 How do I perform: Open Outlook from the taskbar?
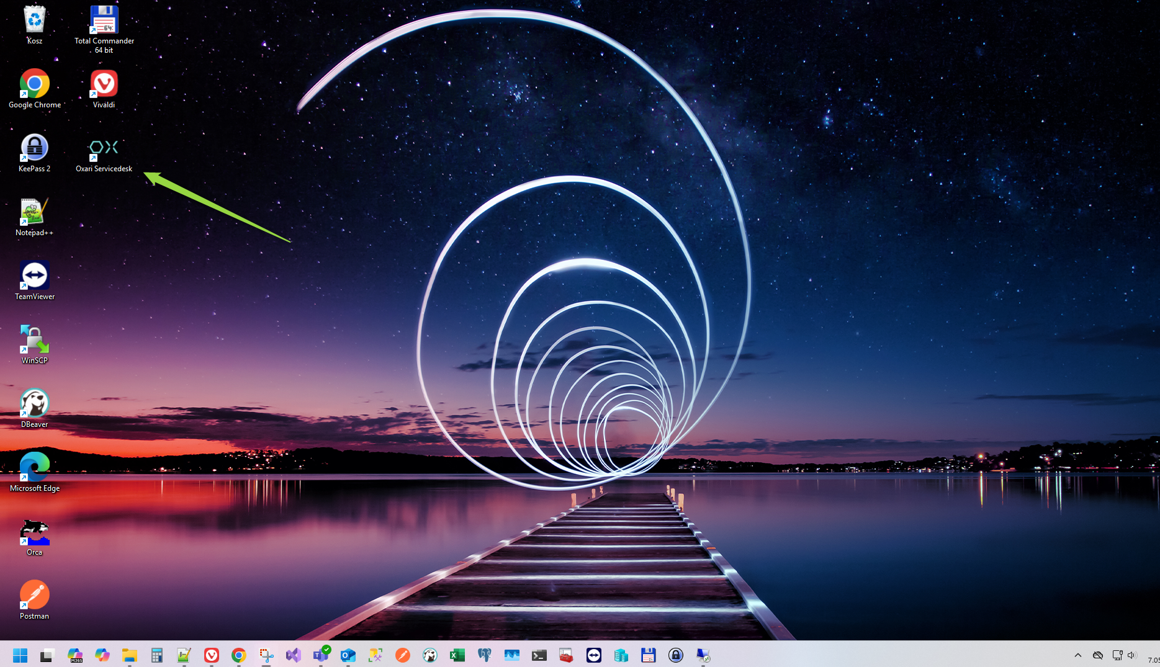pos(348,655)
